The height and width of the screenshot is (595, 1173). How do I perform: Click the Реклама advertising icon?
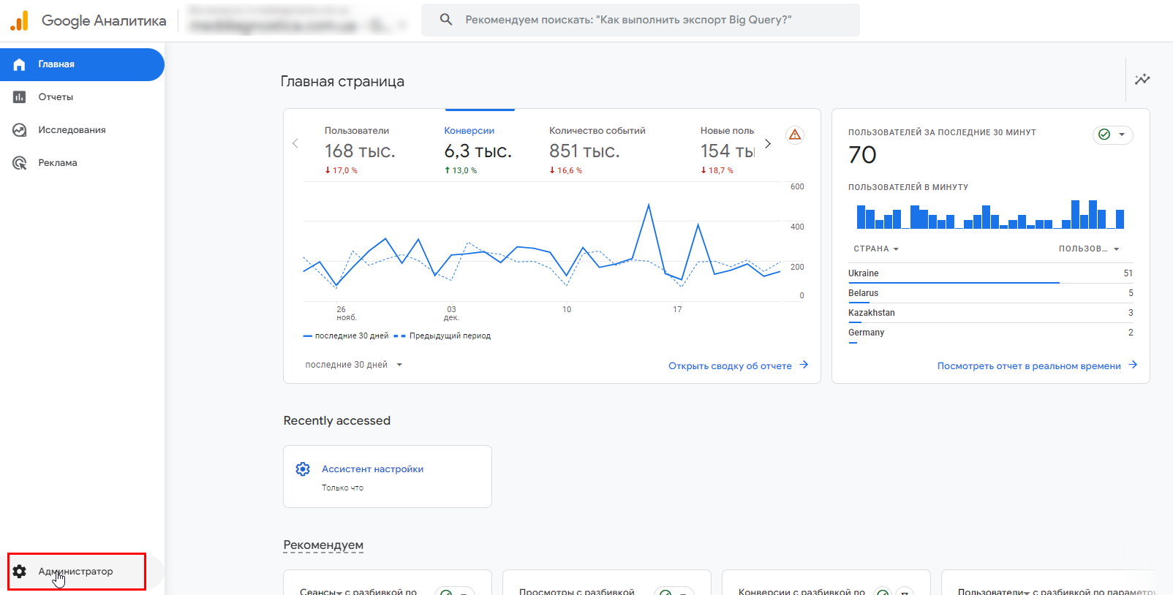[x=20, y=163]
